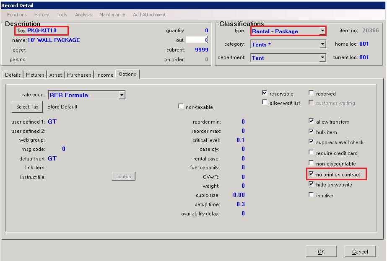This screenshot has width=387, height=261.
Task: Check require credit card option
Action: tap(311, 153)
